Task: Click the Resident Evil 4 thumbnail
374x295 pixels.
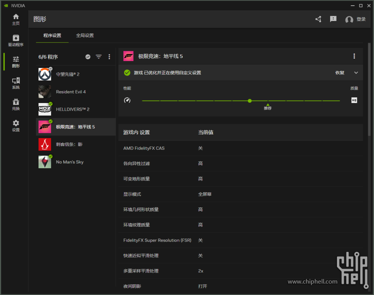Action: point(45,92)
